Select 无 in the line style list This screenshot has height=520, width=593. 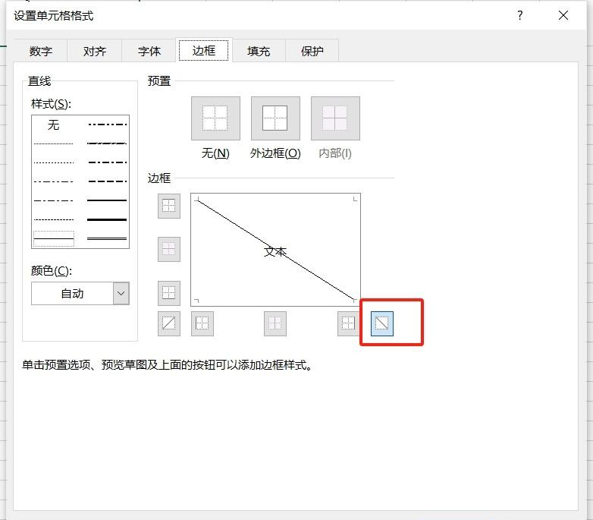click(53, 124)
